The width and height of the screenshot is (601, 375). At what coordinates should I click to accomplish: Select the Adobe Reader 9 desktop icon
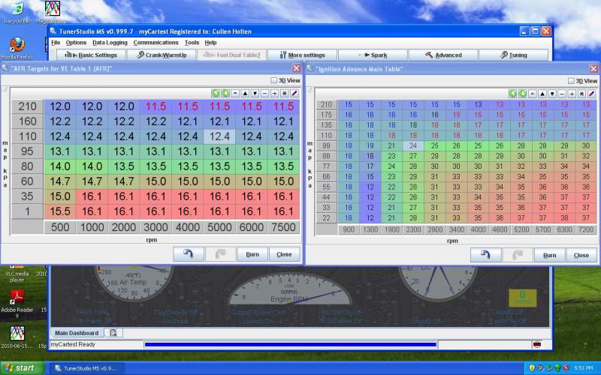click(x=17, y=304)
